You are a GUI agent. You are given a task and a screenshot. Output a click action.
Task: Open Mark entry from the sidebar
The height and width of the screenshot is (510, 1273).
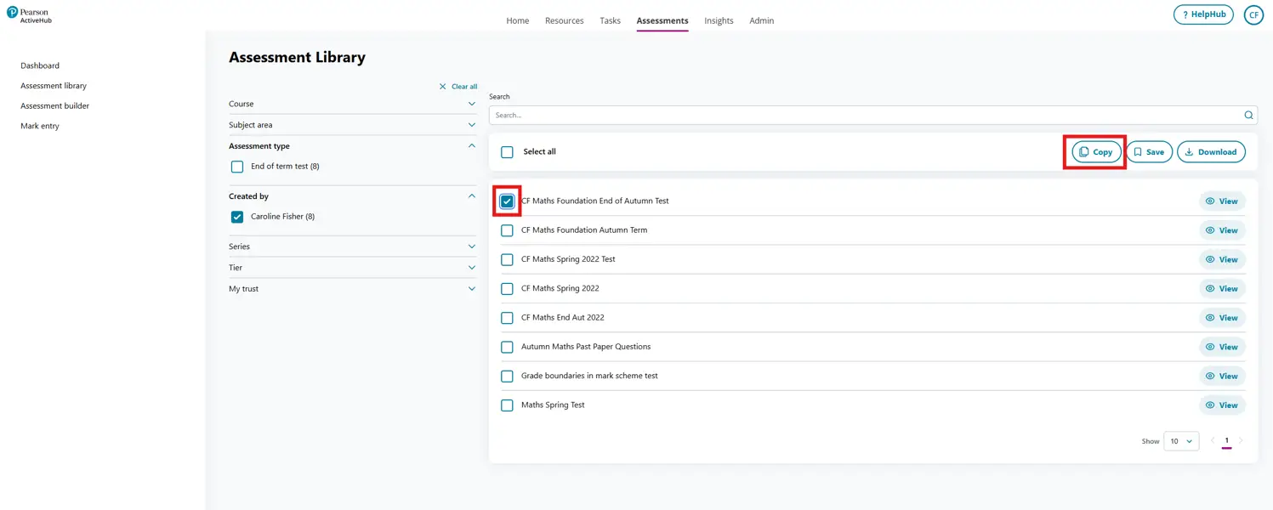coord(39,125)
